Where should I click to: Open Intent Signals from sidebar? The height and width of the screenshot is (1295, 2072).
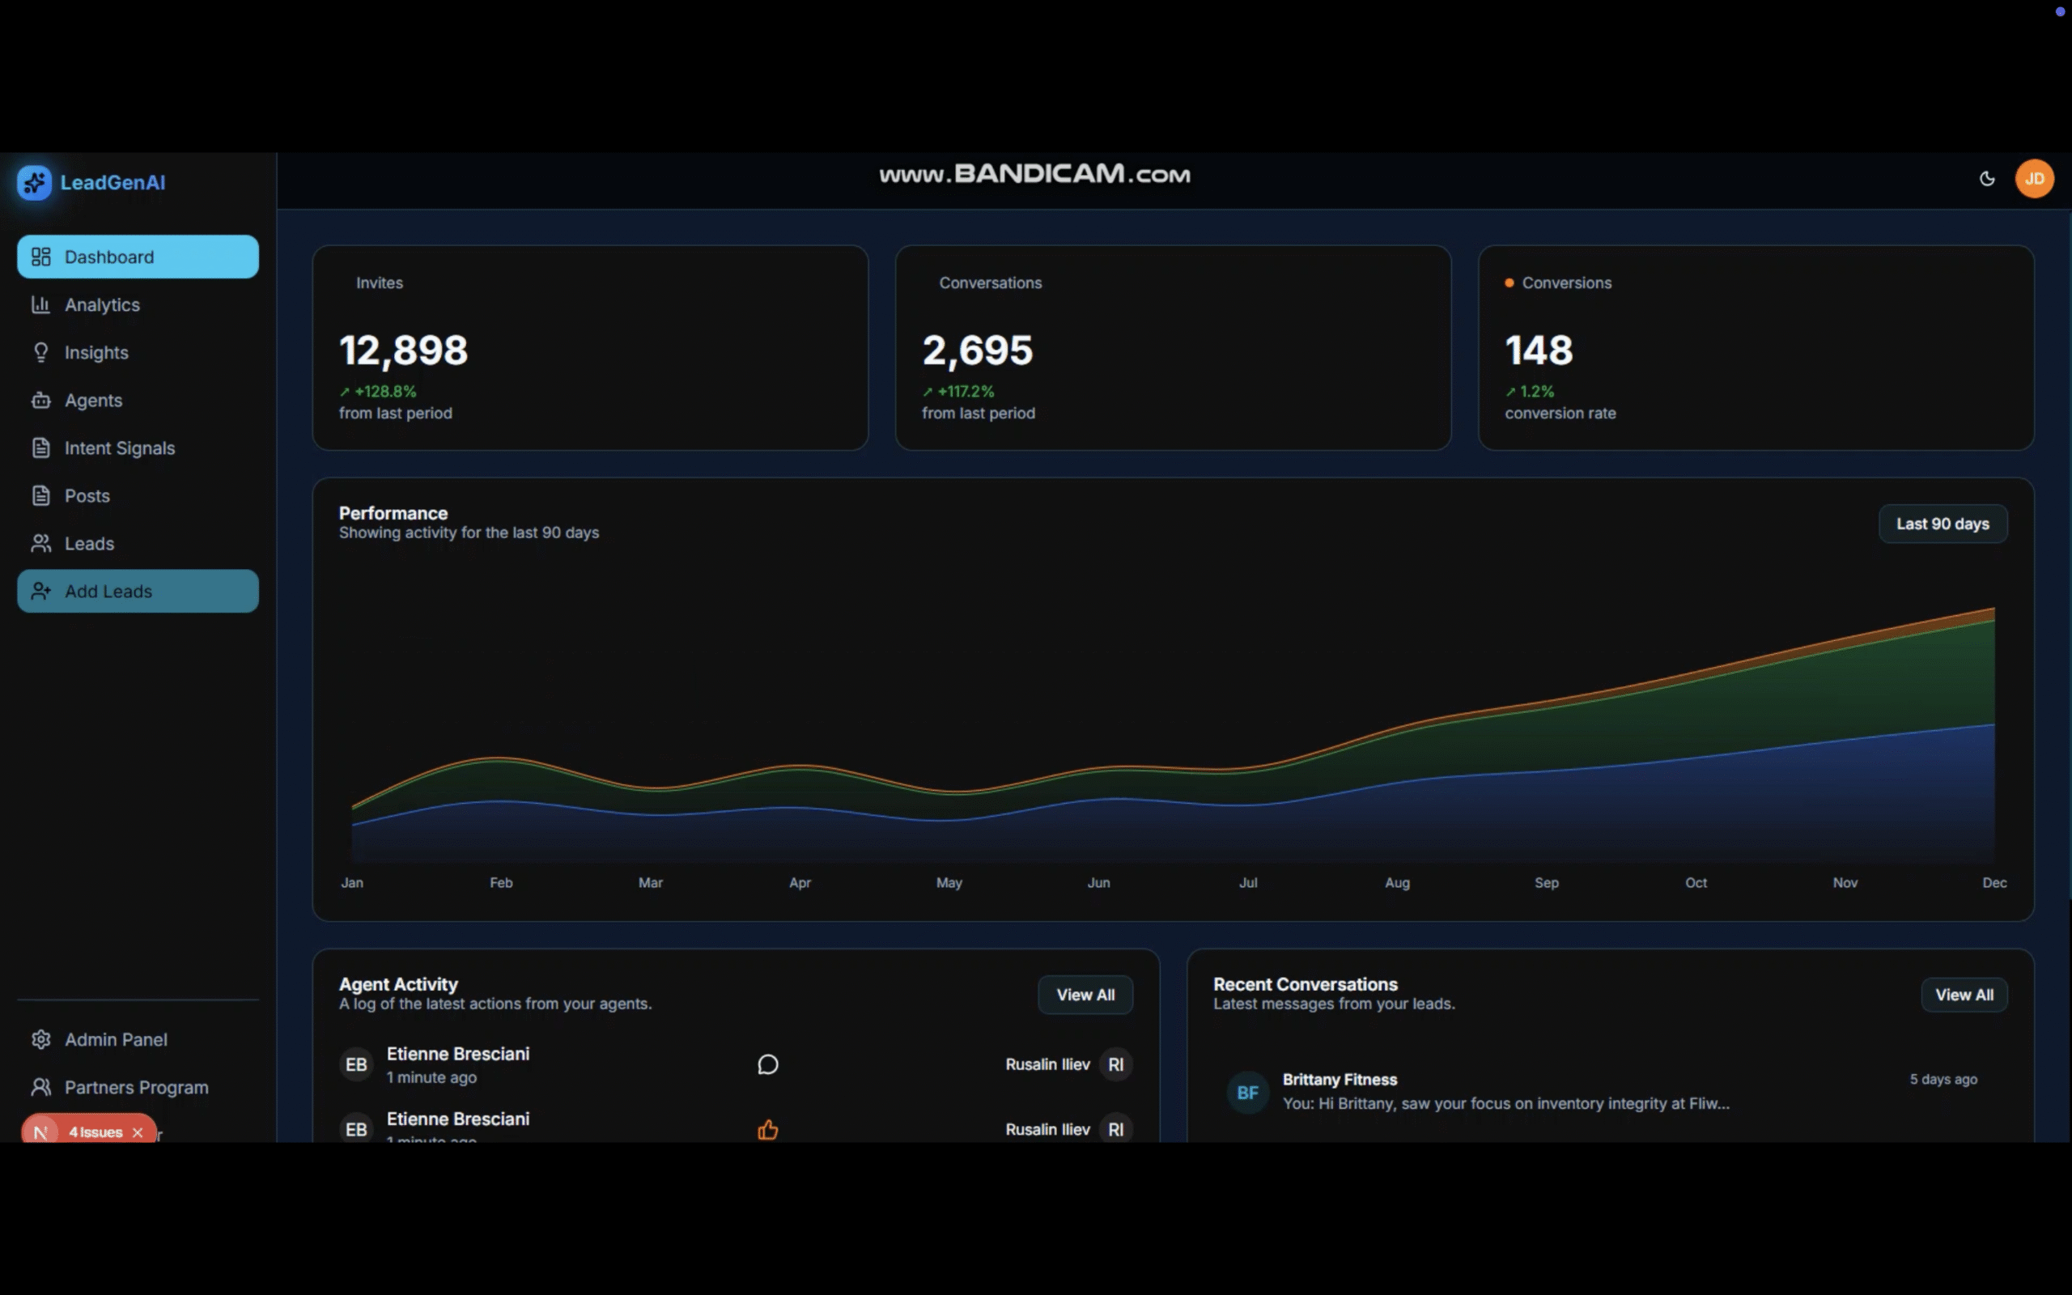(x=119, y=448)
